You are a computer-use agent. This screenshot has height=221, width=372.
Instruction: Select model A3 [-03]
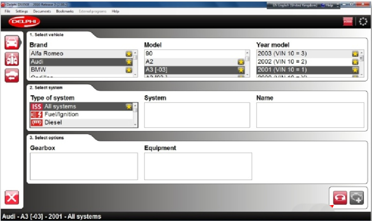(194, 70)
